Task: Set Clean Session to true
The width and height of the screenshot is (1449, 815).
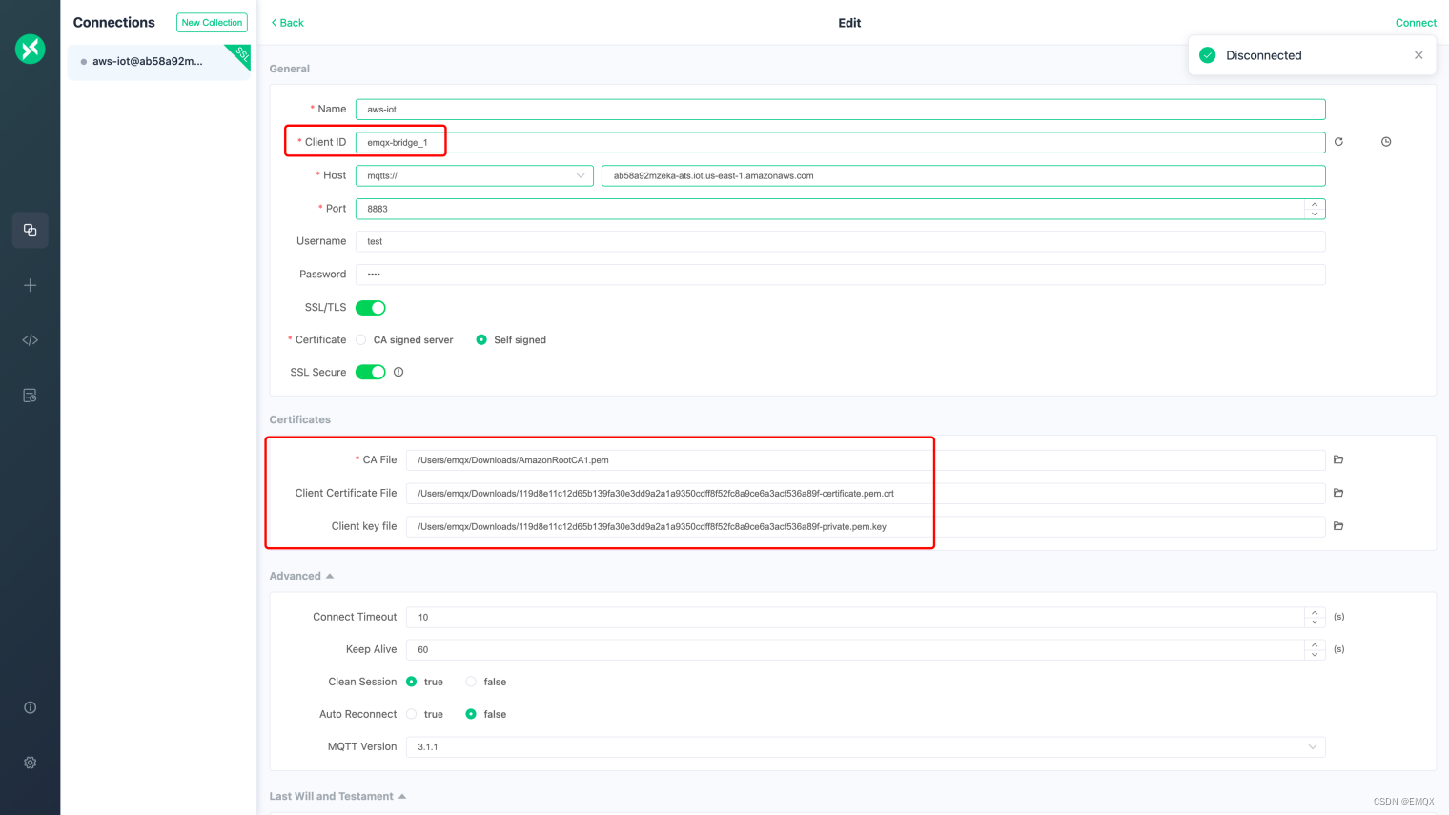Action: point(424,682)
